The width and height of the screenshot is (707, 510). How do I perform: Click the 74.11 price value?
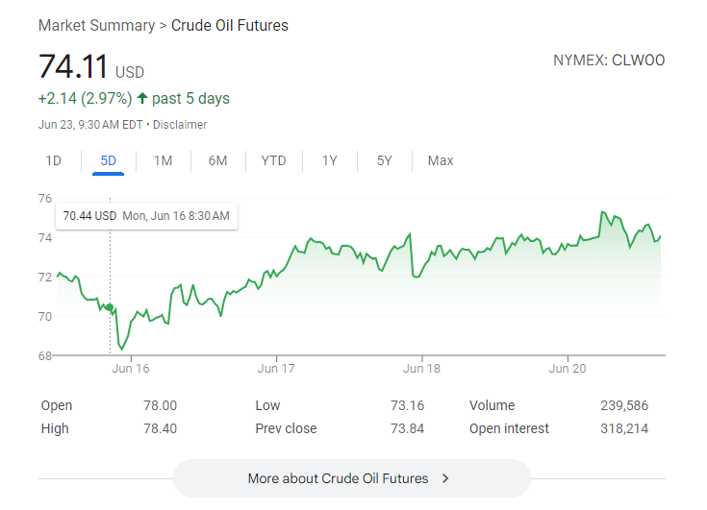73,66
